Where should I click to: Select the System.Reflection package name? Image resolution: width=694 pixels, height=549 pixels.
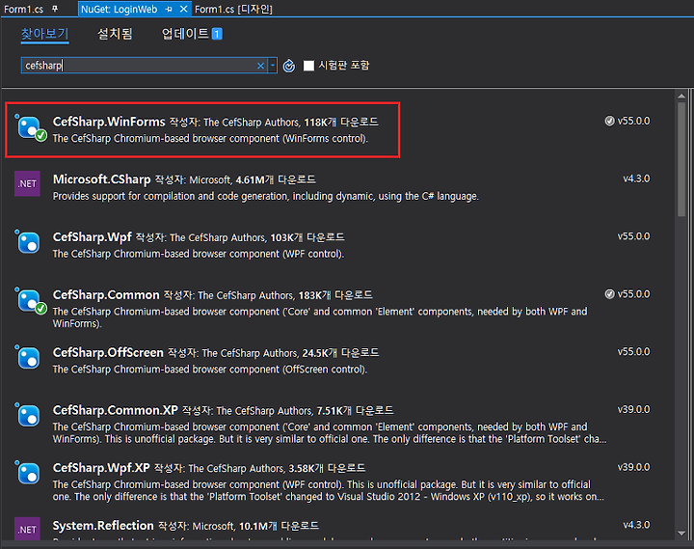pyautogui.click(x=103, y=526)
